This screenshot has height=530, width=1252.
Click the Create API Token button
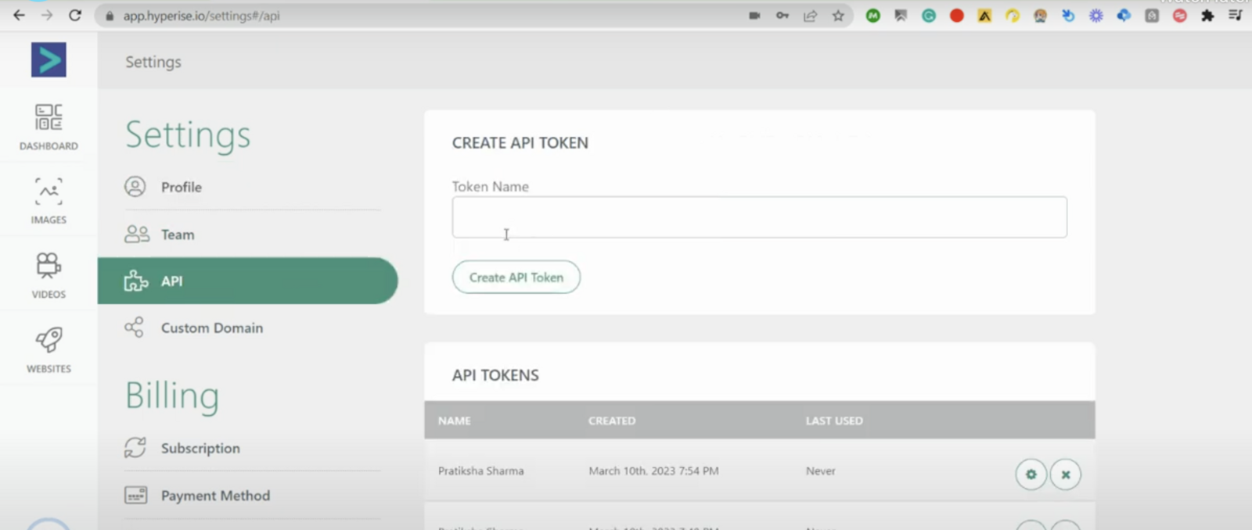pos(516,278)
